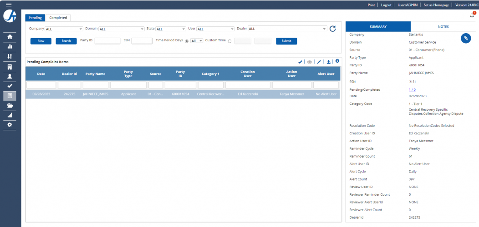
Task: Click the Action User column filter box
Action: (x=292, y=85)
